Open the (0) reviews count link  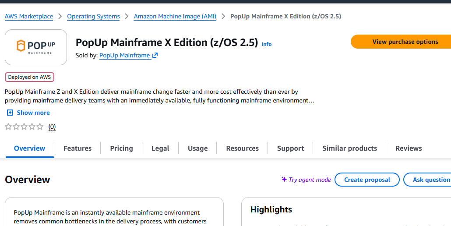click(x=52, y=127)
